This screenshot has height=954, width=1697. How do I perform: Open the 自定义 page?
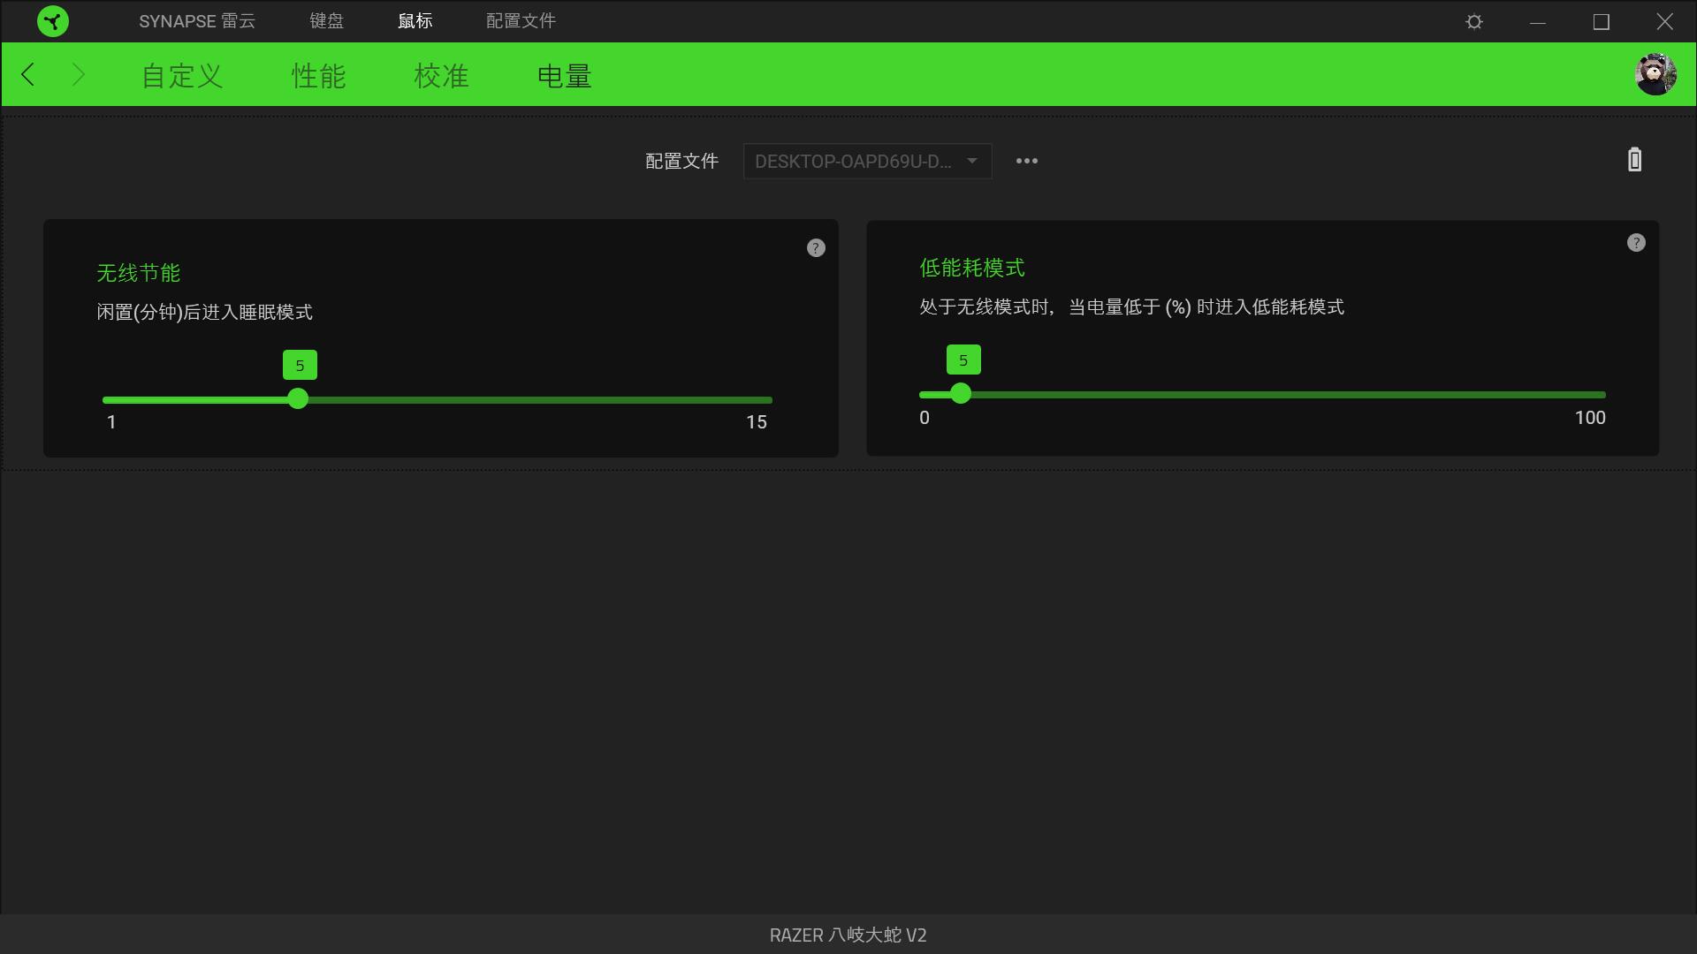pos(180,76)
